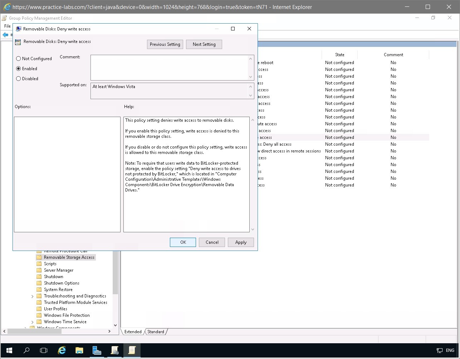Open the Group Policy Management Editor taskbar icon
Viewport: 460px width, 359px height.
tap(132, 350)
